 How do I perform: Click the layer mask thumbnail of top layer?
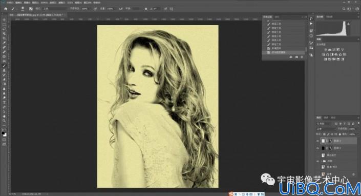[330, 141]
